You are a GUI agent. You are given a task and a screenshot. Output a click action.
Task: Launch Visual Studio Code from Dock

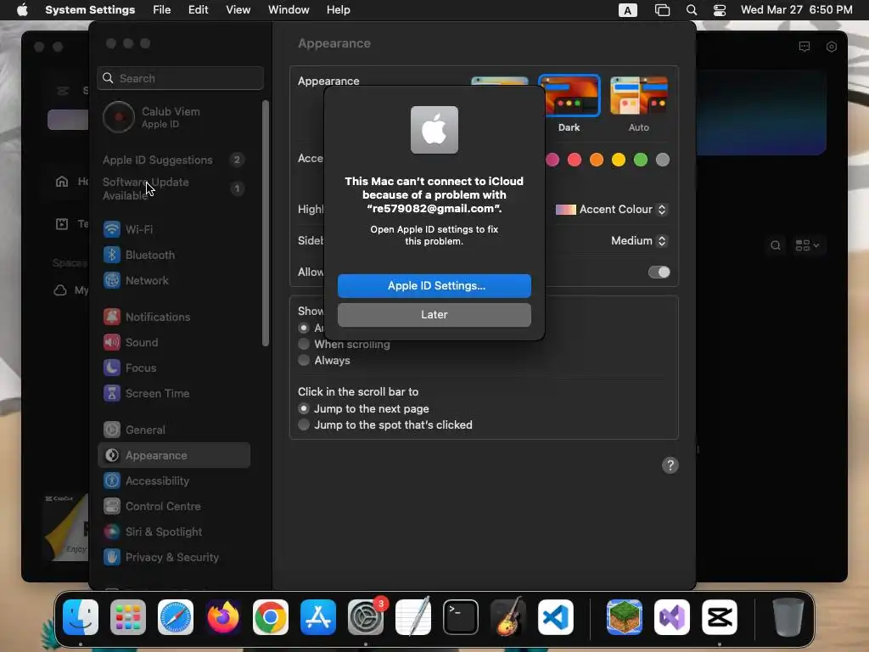tap(555, 617)
